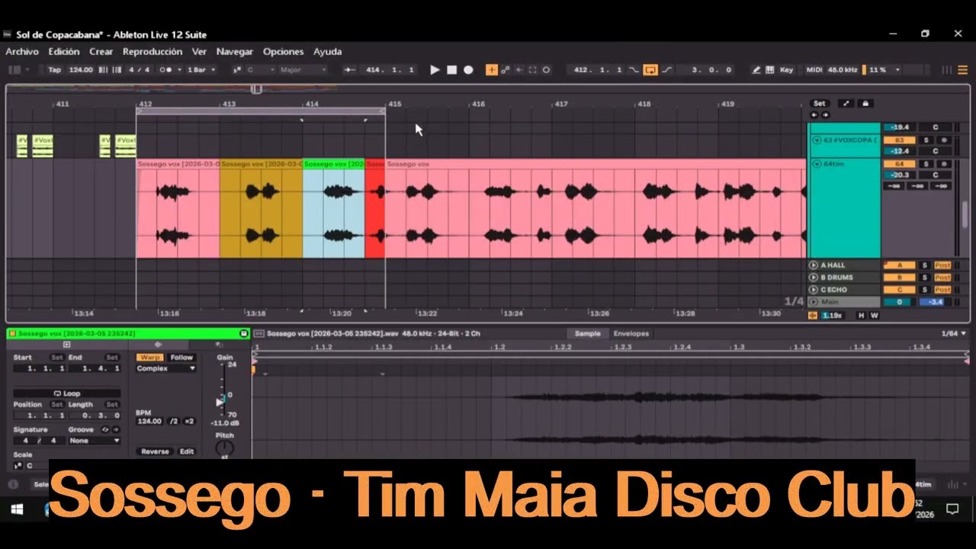The width and height of the screenshot is (976, 549).
Task: Click the clip Gain slider handle
Action: coord(220,401)
